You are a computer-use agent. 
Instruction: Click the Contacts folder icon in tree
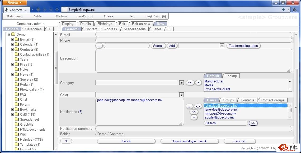coord(17,49)
